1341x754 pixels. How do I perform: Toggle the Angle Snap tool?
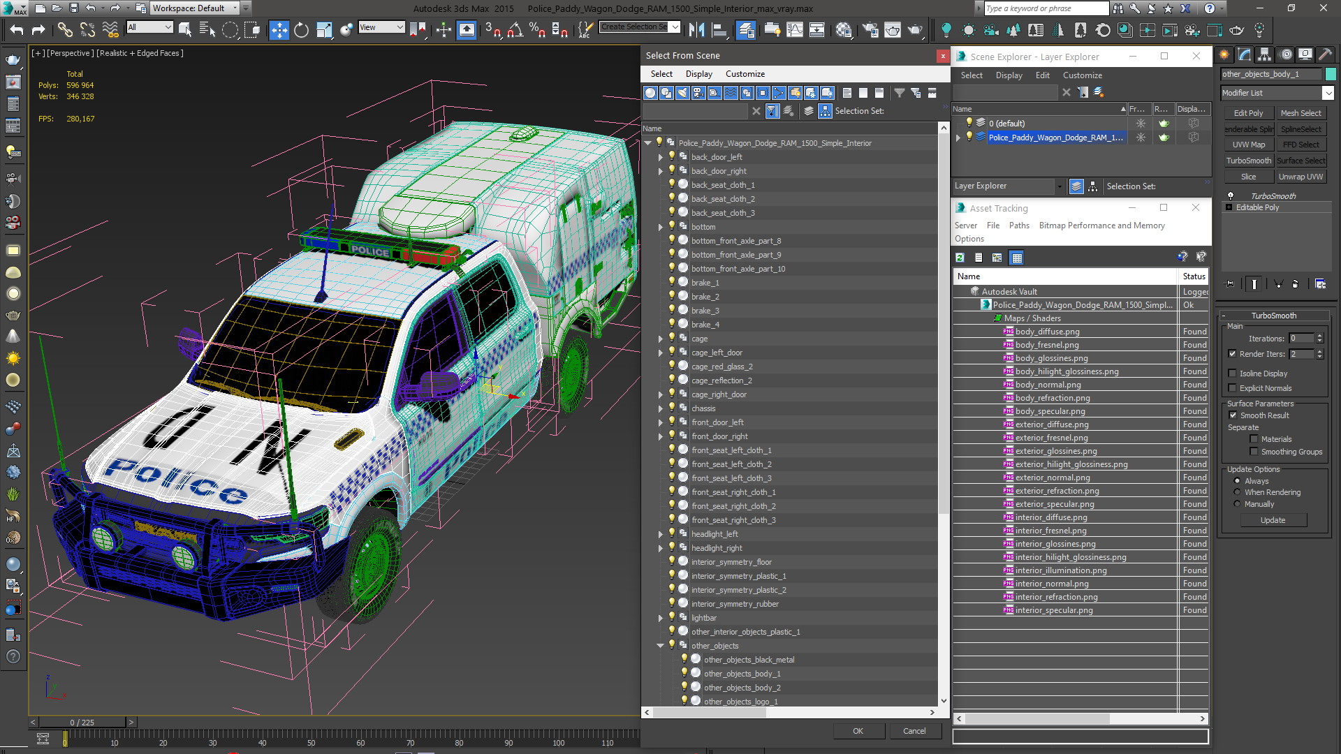(x=515, y=29)
